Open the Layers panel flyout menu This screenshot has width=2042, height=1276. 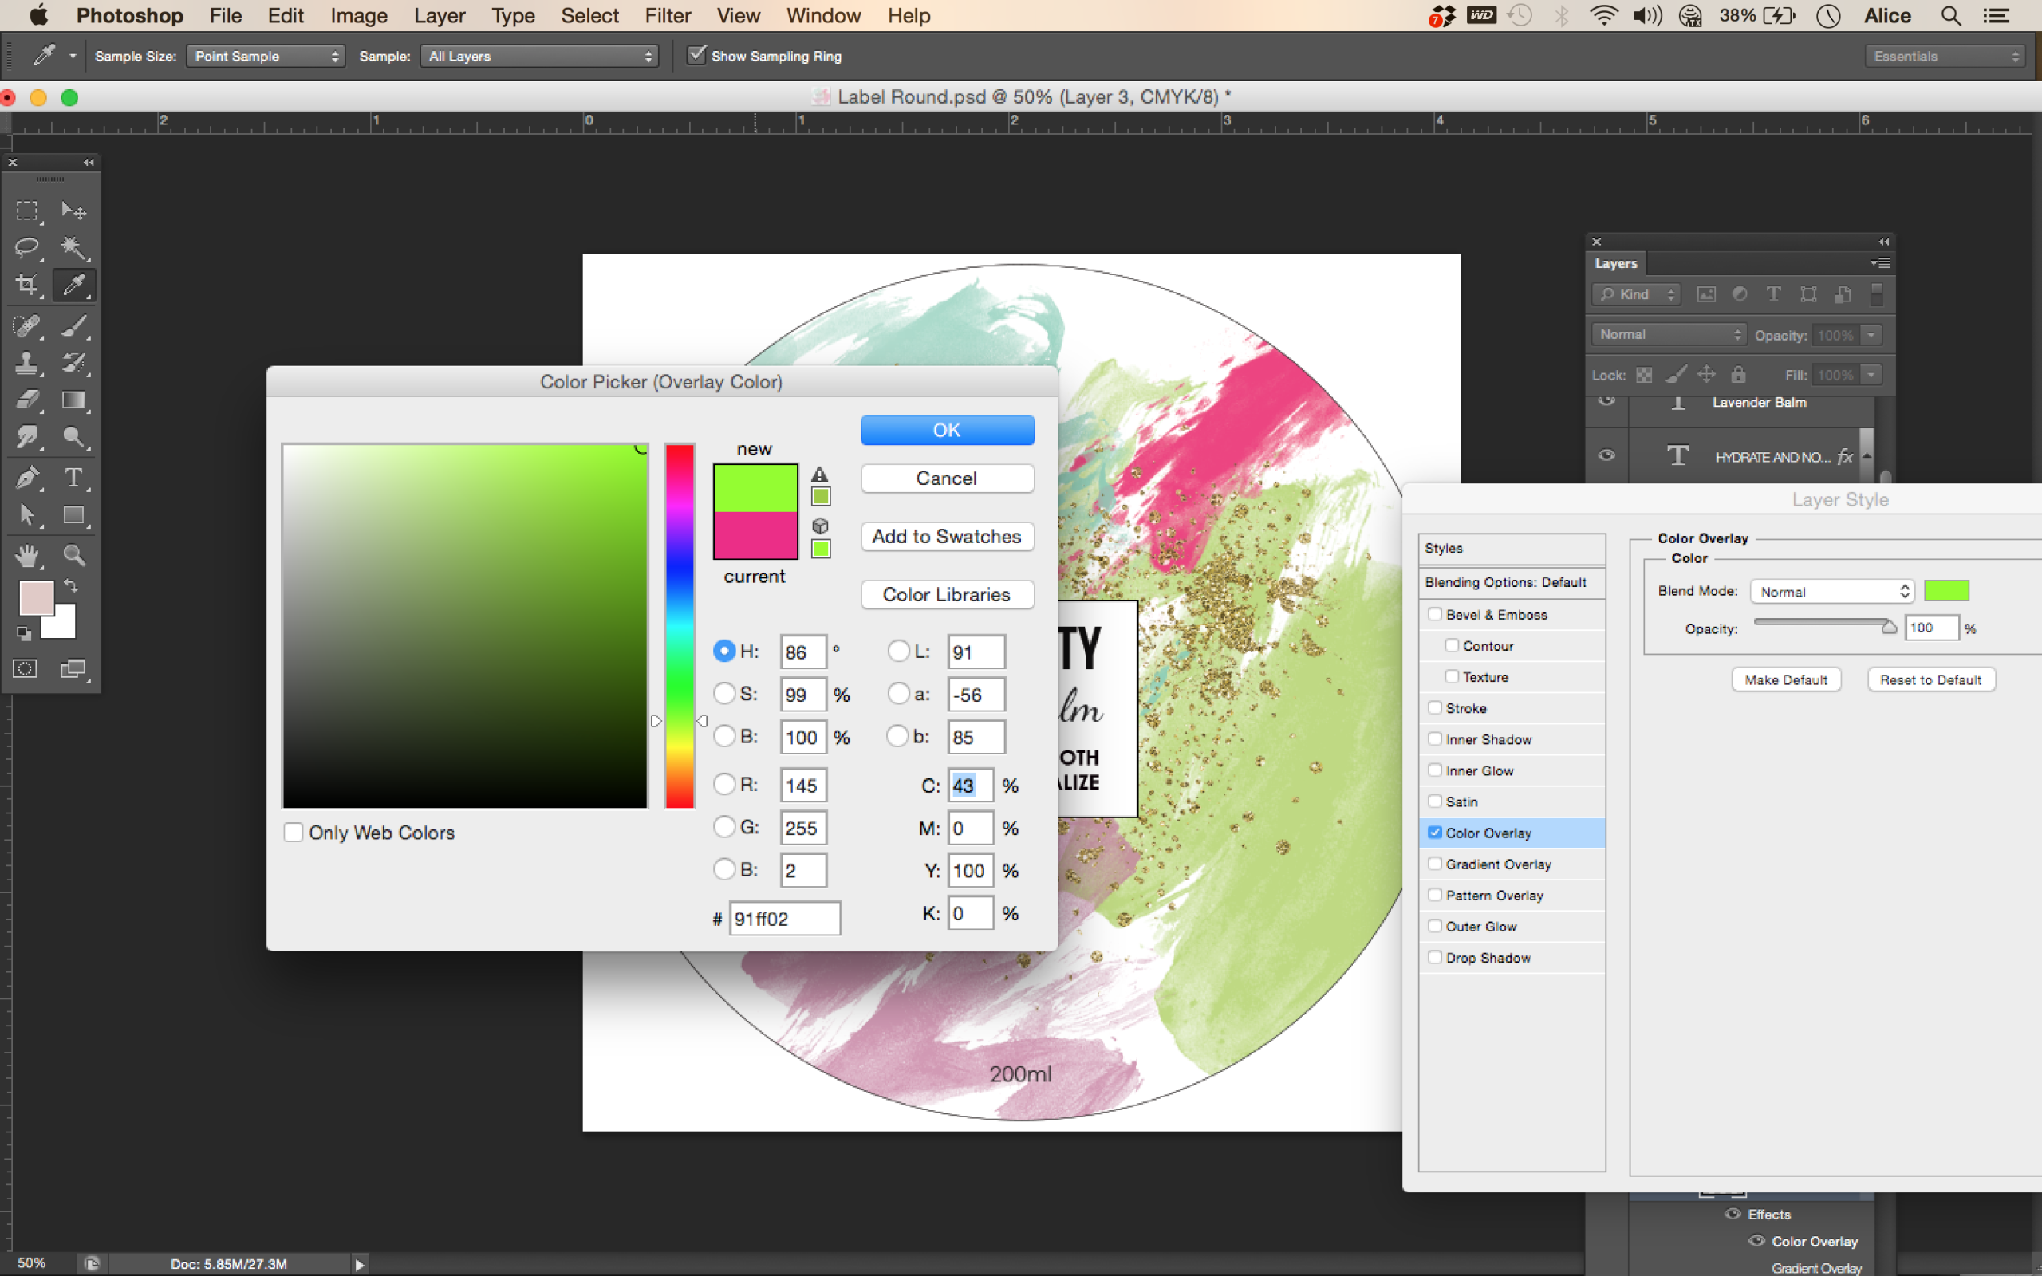pos(1879,263)
